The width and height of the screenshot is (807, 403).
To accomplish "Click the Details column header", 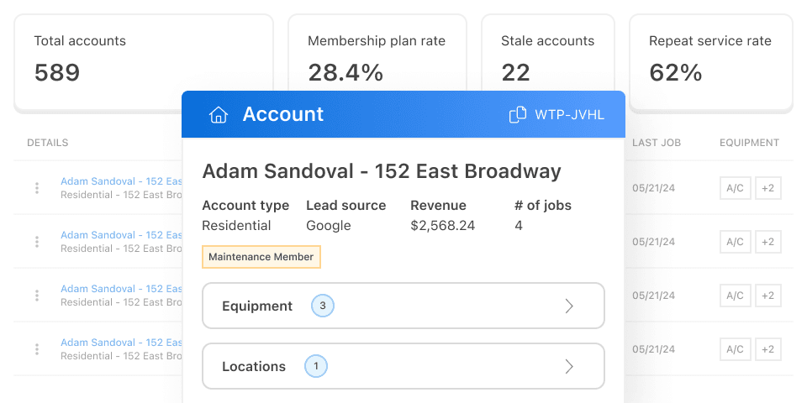I will pos(48,143).
